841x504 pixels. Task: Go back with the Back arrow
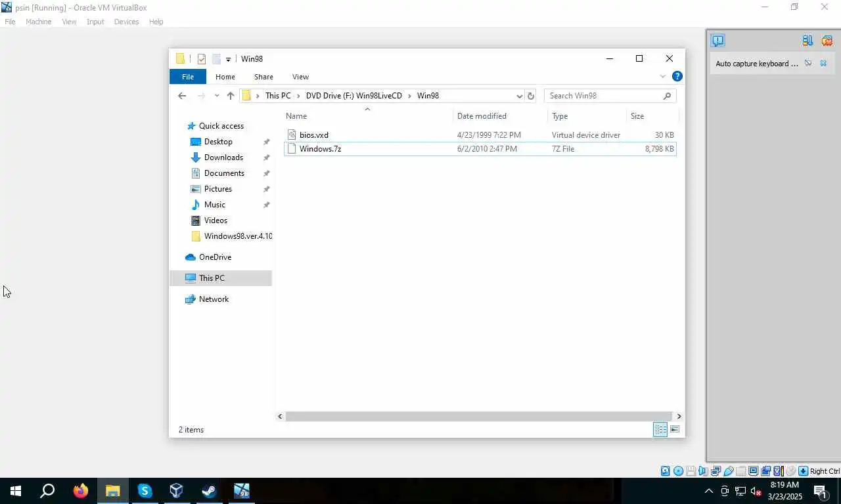[182, 96]
